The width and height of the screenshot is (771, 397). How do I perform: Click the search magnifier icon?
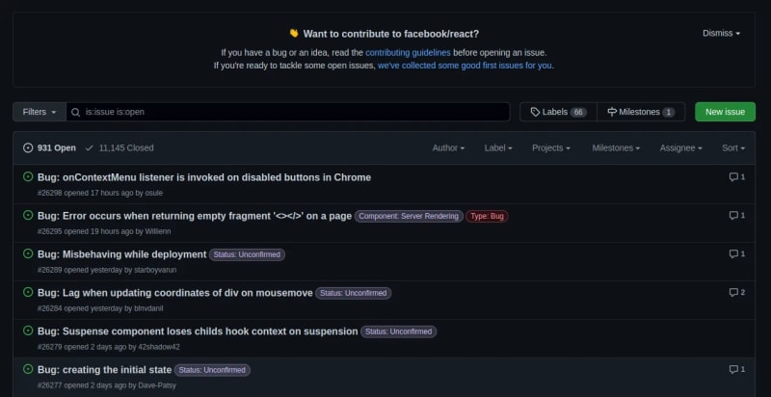pos(76,112)
